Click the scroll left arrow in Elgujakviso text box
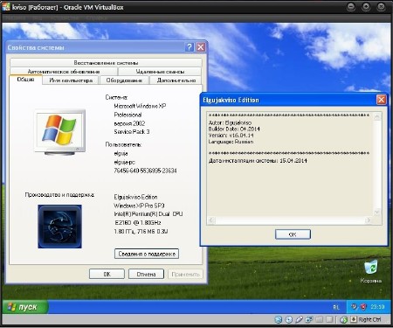This screenshot has width=393, height=328. [211, 220]
